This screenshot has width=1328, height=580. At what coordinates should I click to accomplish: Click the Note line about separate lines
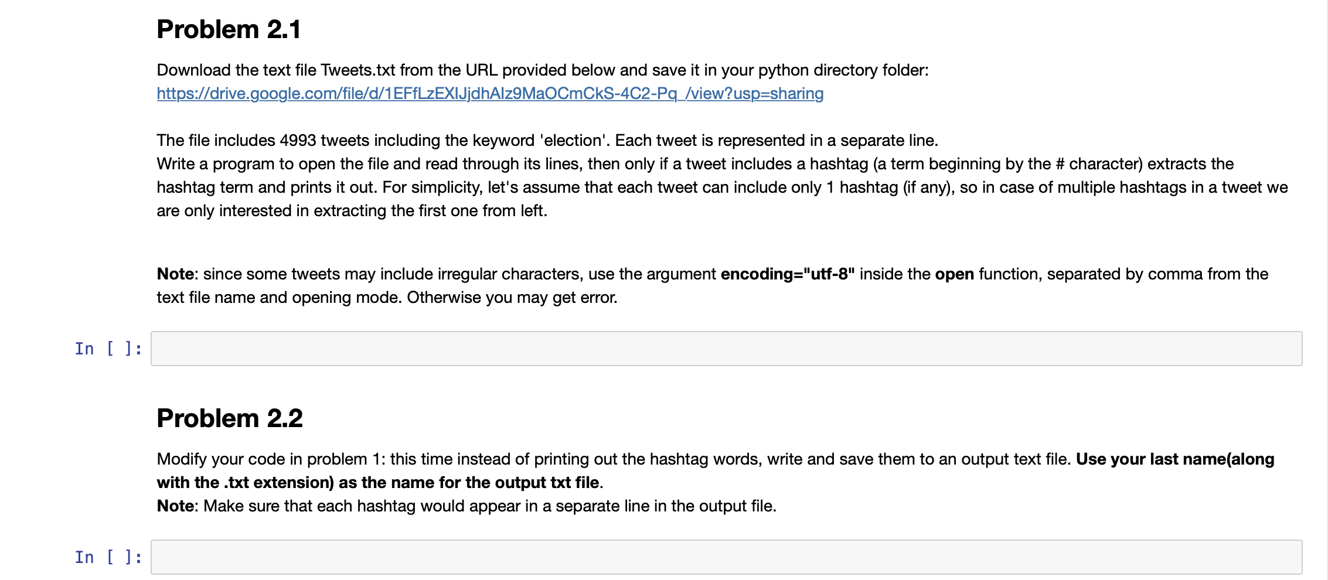pos(466,505)
